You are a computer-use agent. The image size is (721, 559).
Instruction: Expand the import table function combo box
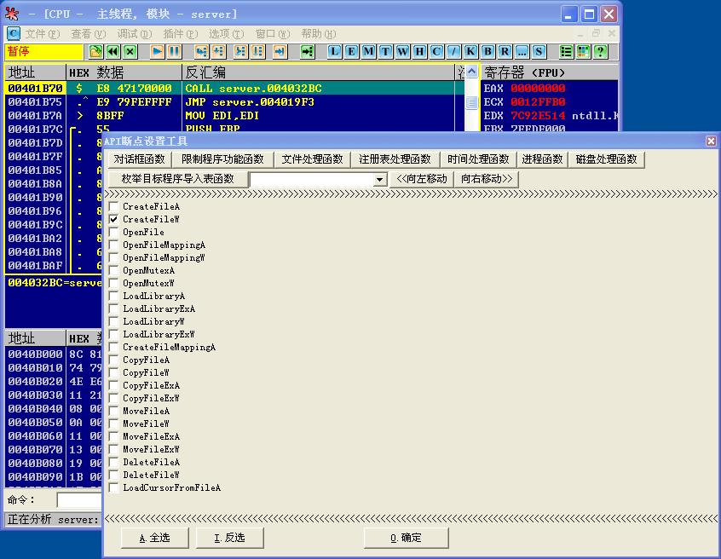point(380,179)
